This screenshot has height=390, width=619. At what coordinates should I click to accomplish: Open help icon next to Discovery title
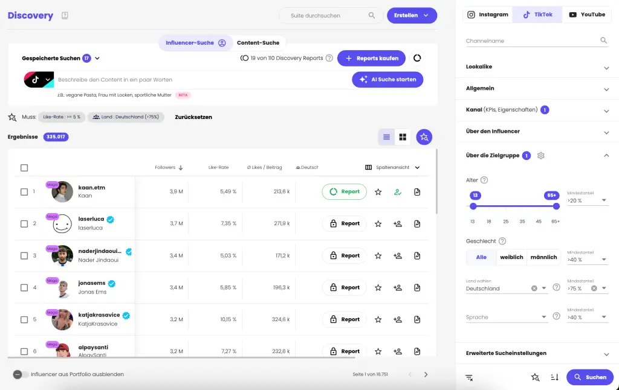[65, 16]
